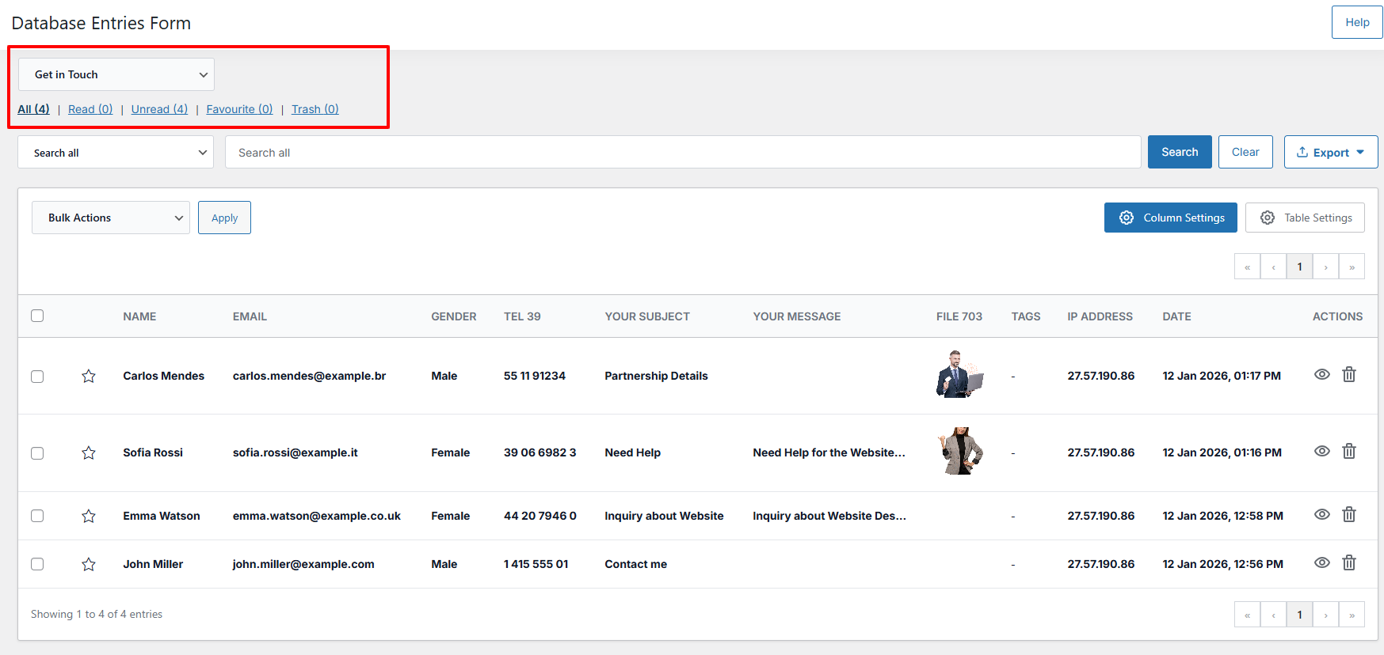Open the Export dropdown button
This screenshot has height=655, width=1384.
[x=1330, y=153]
